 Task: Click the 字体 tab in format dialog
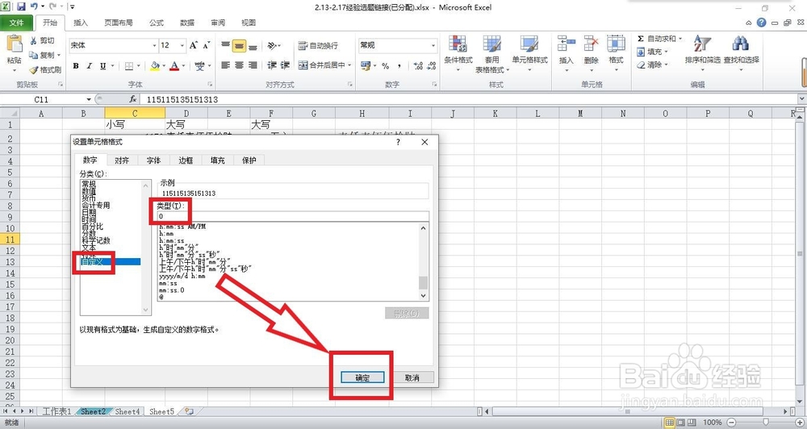coord(153,160)
